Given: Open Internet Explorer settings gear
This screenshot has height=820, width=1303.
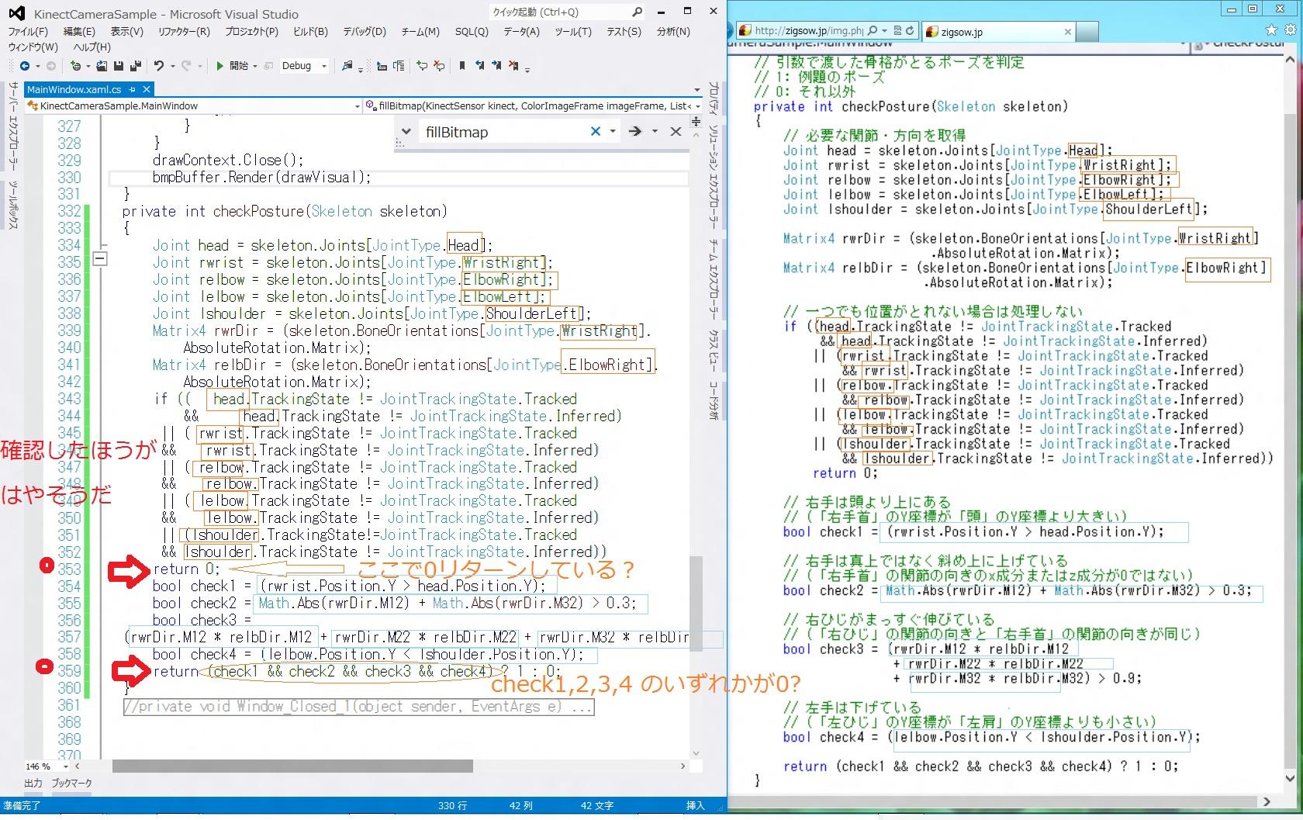Looking at the screenshot, I should [1290, 30].
